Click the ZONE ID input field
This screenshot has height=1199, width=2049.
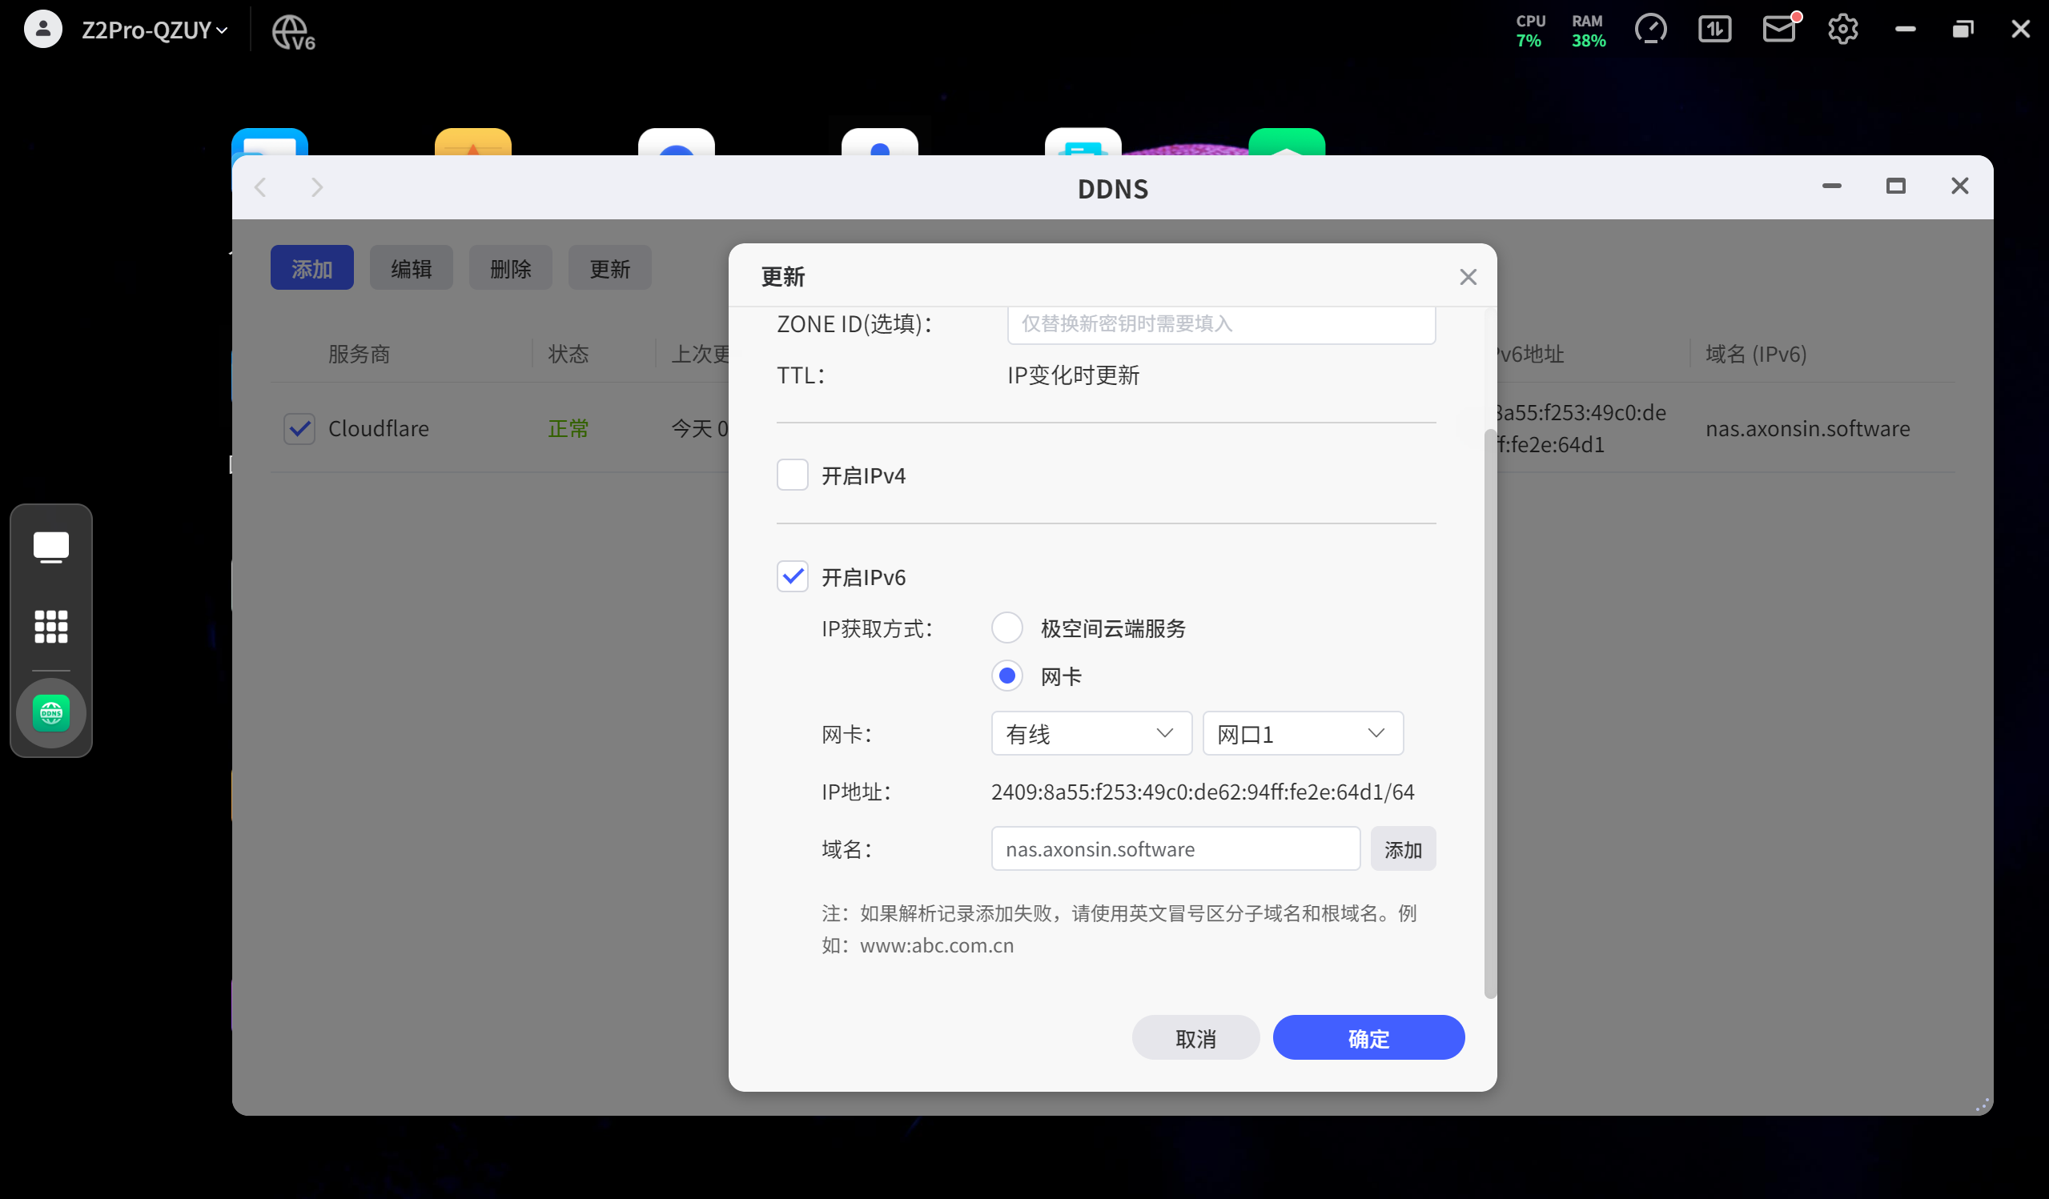(x=1220, y=324)
